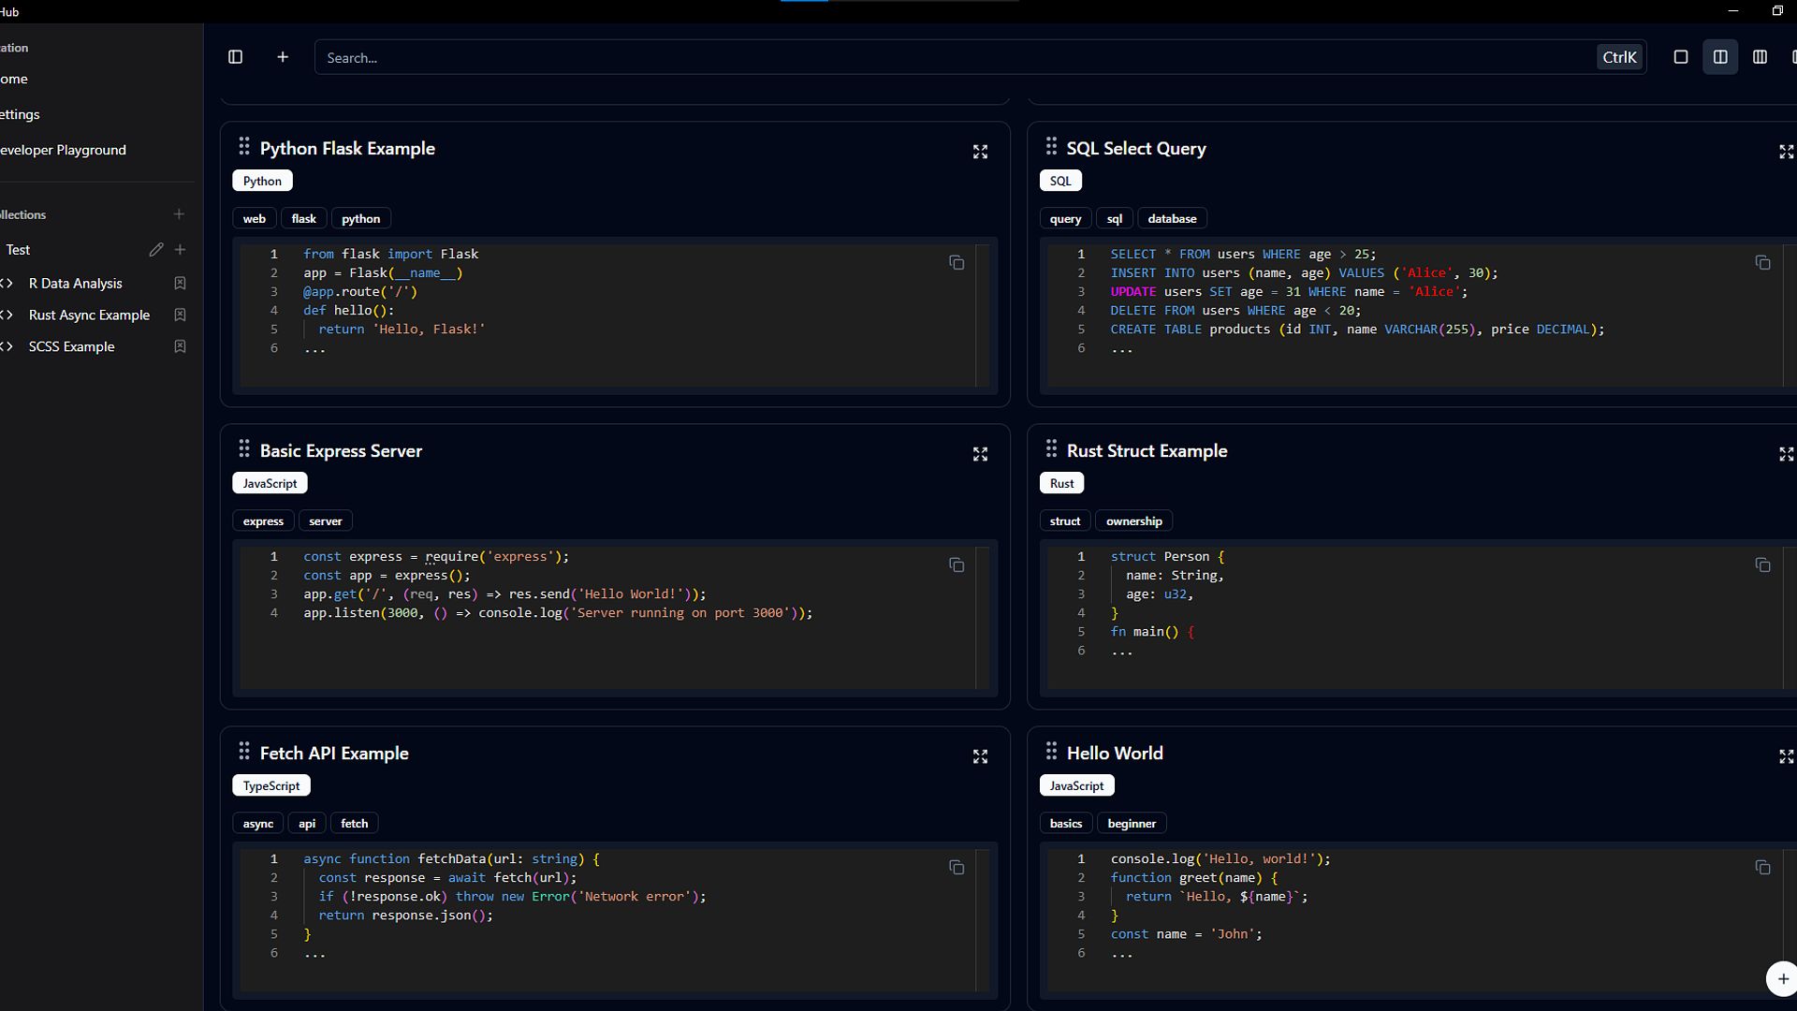Copy the Python Flask Example code
The height and width of the screenshot is (1011, 1797).
pyautogui.click(x=957, y=263)
